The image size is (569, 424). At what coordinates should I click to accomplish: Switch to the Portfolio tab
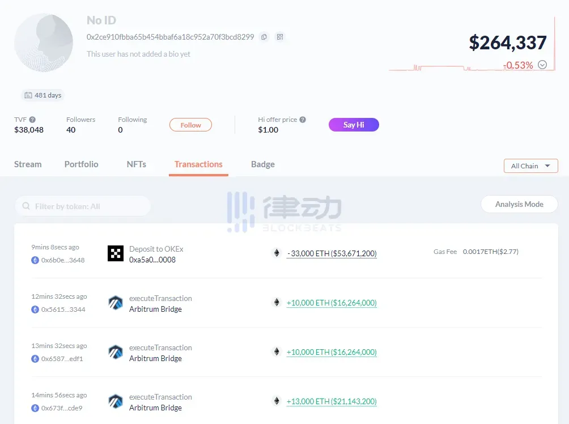coord(81,164)
